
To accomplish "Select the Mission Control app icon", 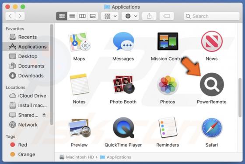I will (168, 41).
